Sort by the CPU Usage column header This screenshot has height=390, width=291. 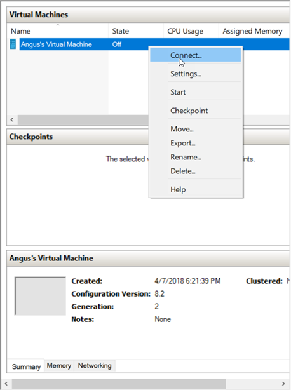pyautogui.click(x=191, y=31)
